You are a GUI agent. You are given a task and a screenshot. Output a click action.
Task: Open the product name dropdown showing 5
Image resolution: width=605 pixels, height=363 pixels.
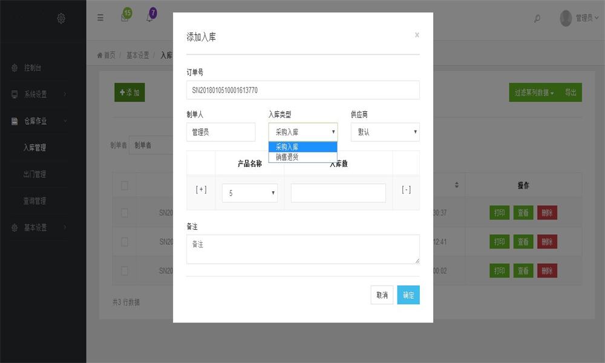[x=250, y=193]
